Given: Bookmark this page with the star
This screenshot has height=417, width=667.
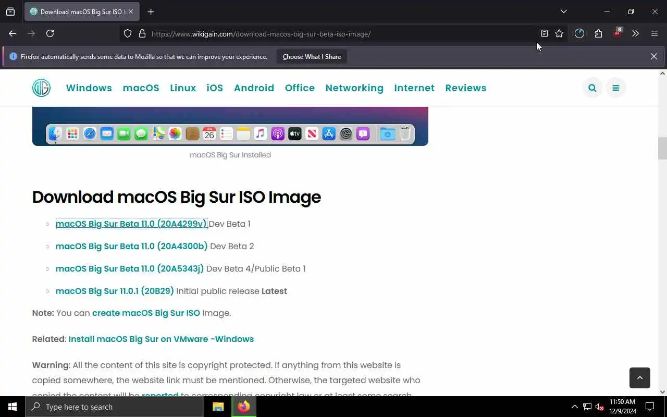Looking at the screenshot, I should (x=559, y=34).
